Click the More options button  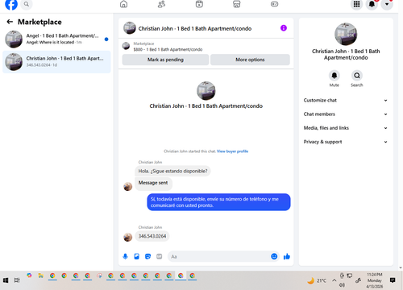pyautogui.click(x=250, y=60)
